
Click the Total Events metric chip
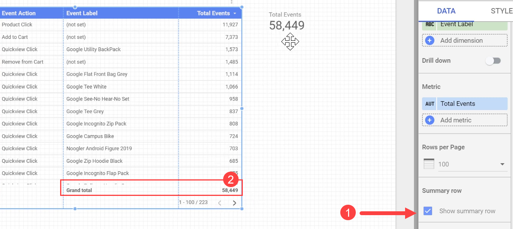click(465, 104)
